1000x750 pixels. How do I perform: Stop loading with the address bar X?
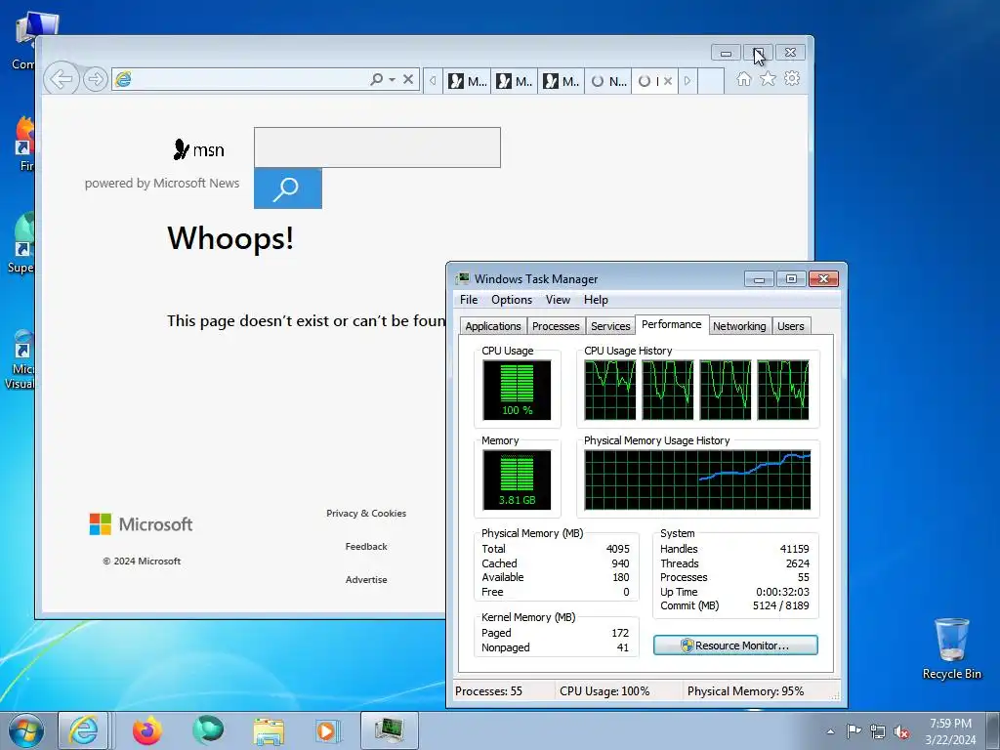click(408, 80)
